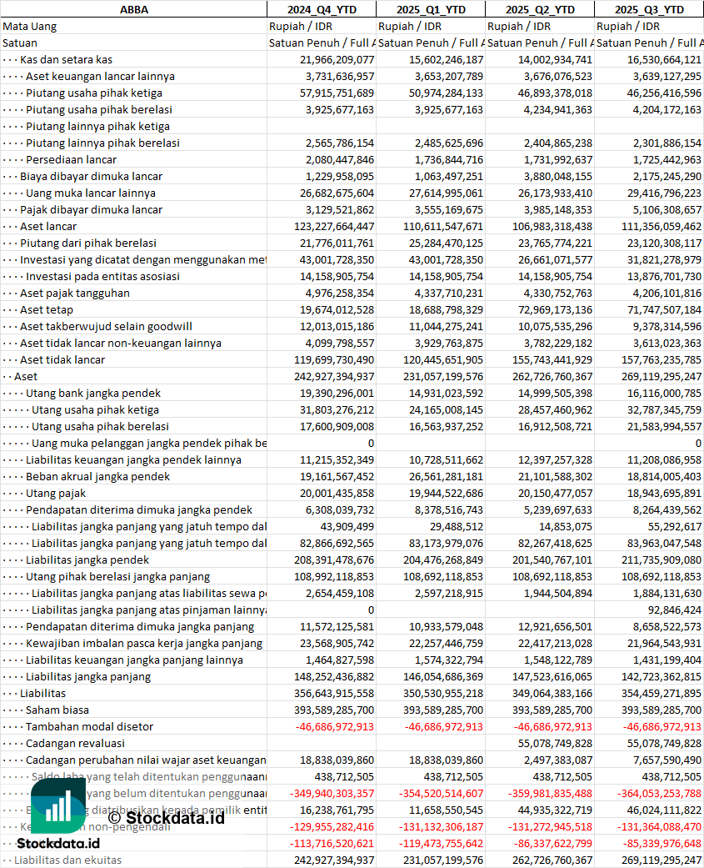Click red value -46,686,972,913 in 2025_Q2 column
This screenshot has width=704, height=868.
pyautogui.click(x=553, y=726)
